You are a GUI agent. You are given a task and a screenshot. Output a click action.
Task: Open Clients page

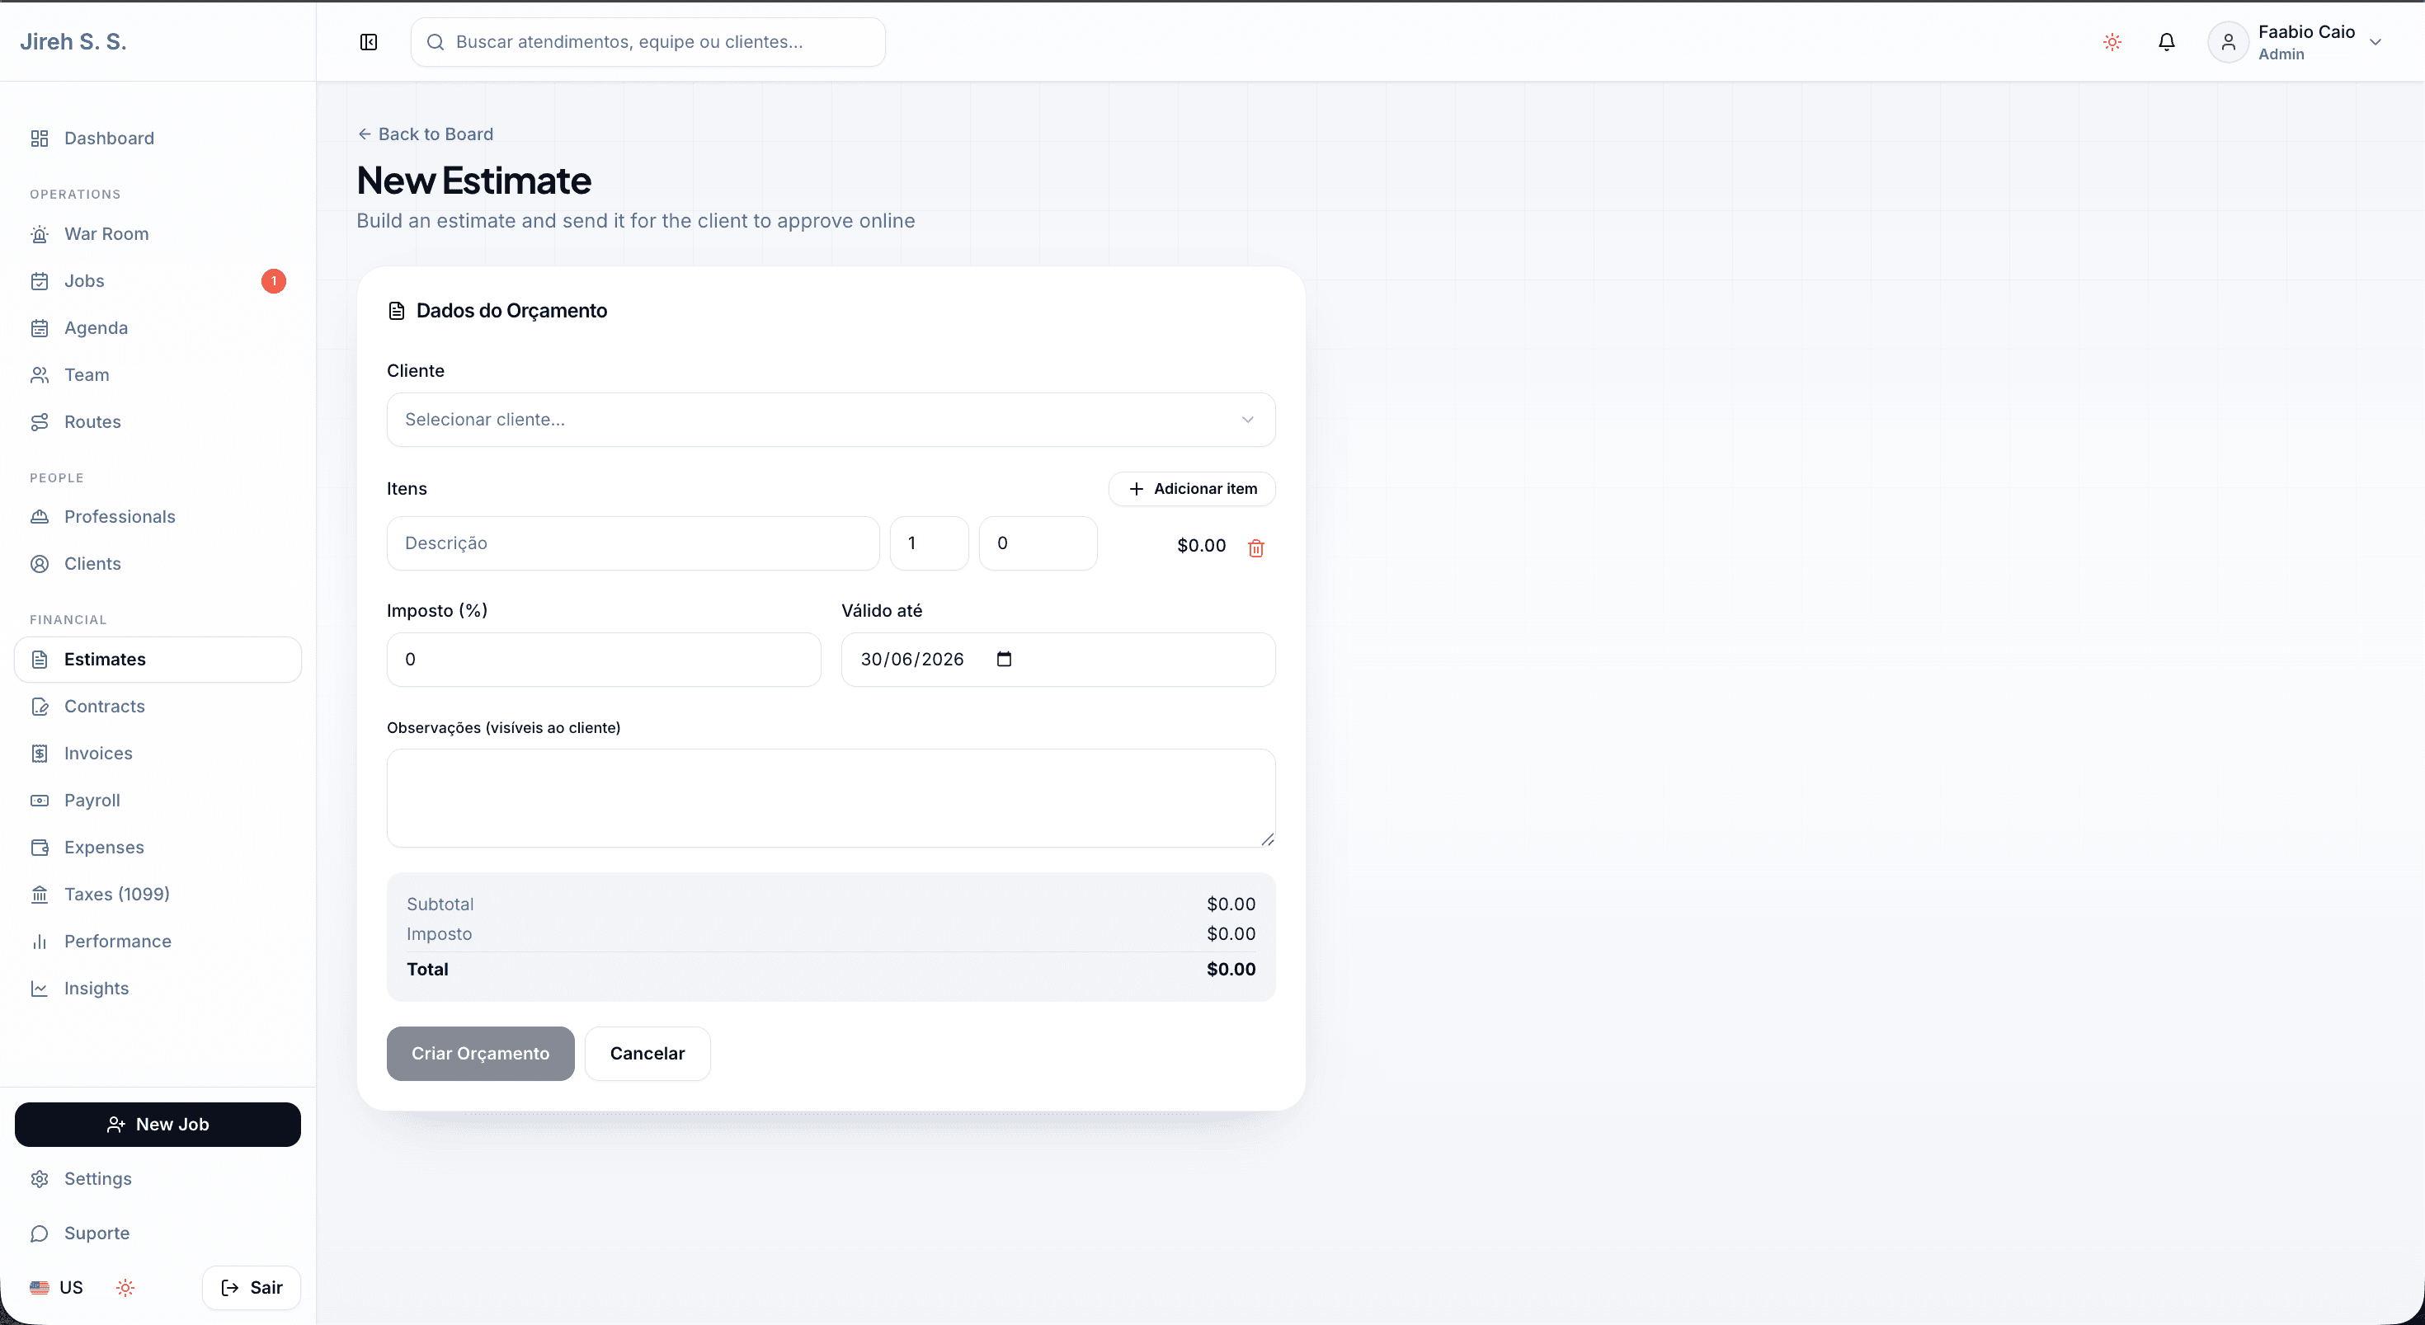coord(158,564)
